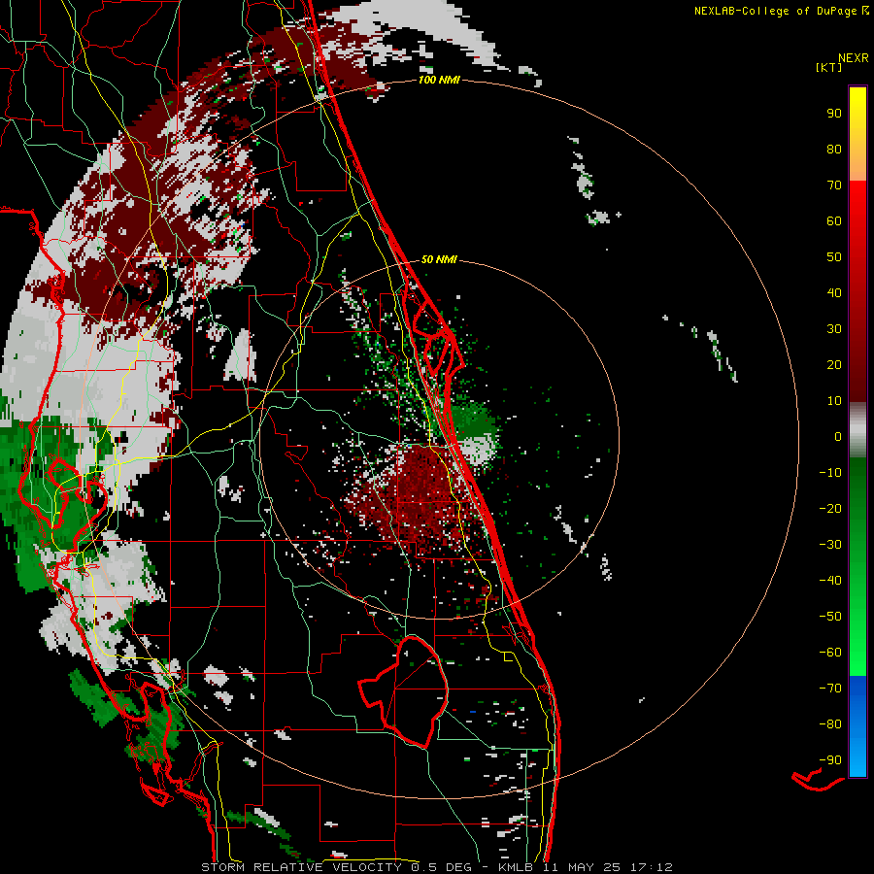Click the 40 value on the velocity scale

tap(834, 293)
